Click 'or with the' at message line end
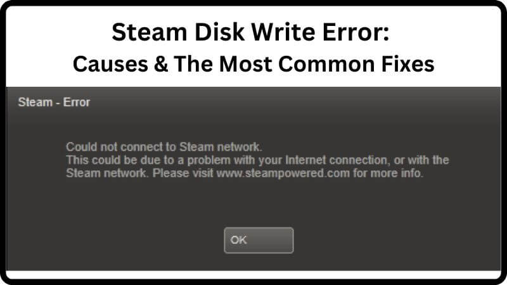 pyautogui.click(x=421, y=160)
